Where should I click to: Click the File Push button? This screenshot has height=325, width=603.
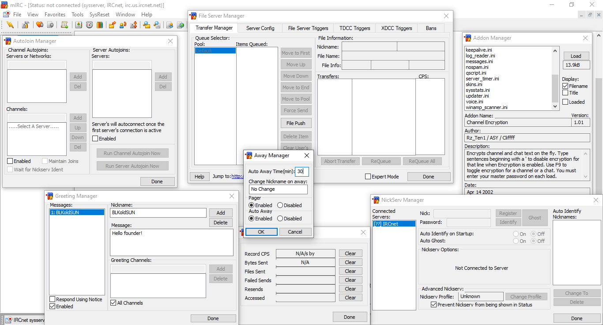[x=296, y=123]
